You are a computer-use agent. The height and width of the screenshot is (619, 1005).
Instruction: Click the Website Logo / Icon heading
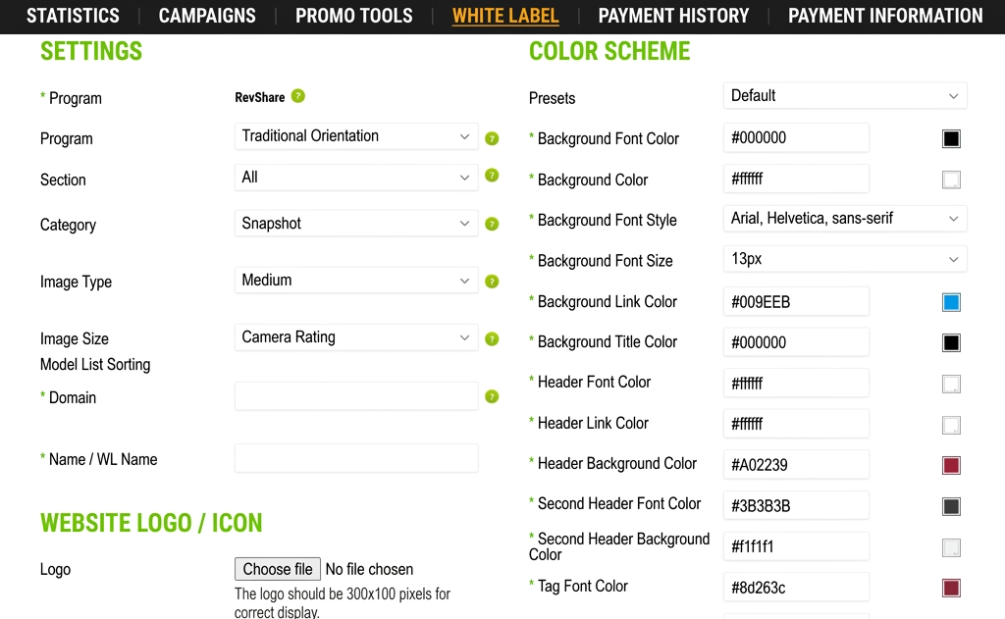(x=151, y=523)
